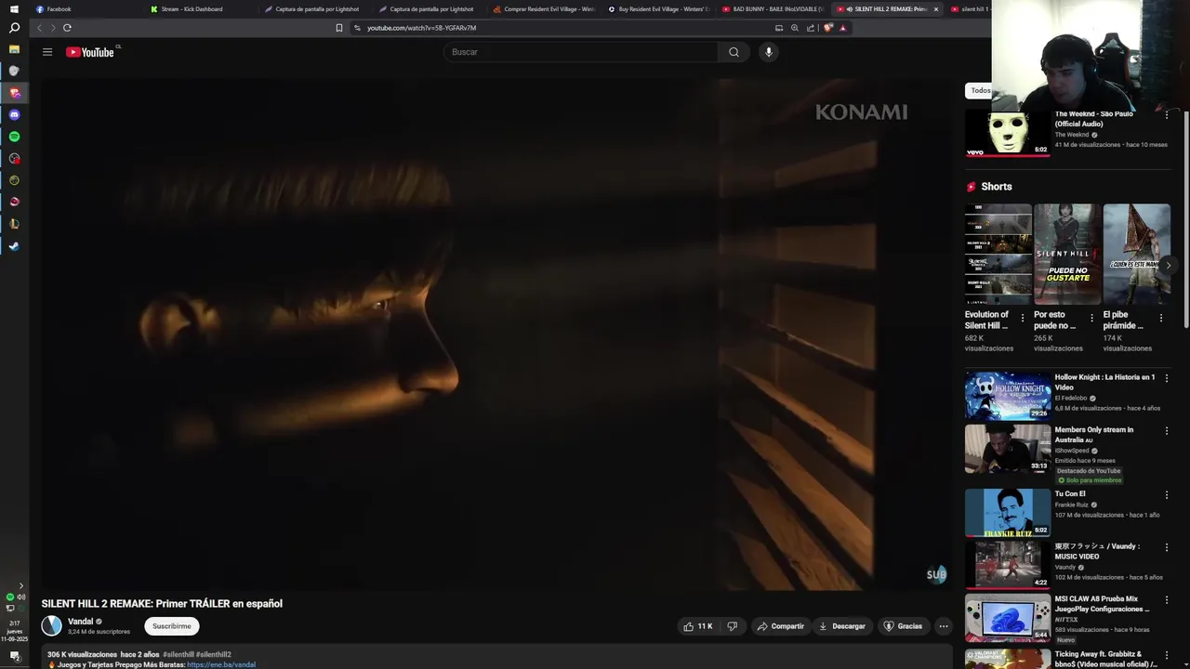Open options for Evolution of Silent Hill short
This screenshot has height=669, width=1190.
(x=1023, y=318)
